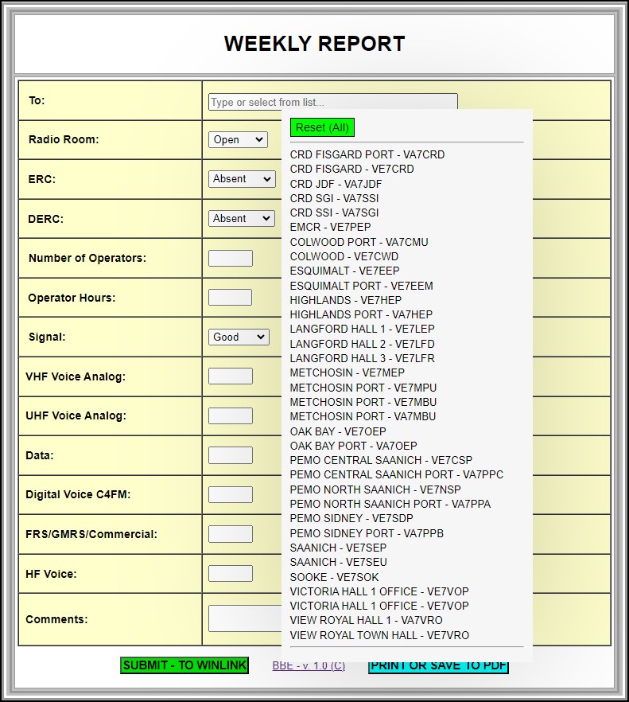Pick VIEW ROYAL TOWN HALL - VE7VRO

[379, 635]
